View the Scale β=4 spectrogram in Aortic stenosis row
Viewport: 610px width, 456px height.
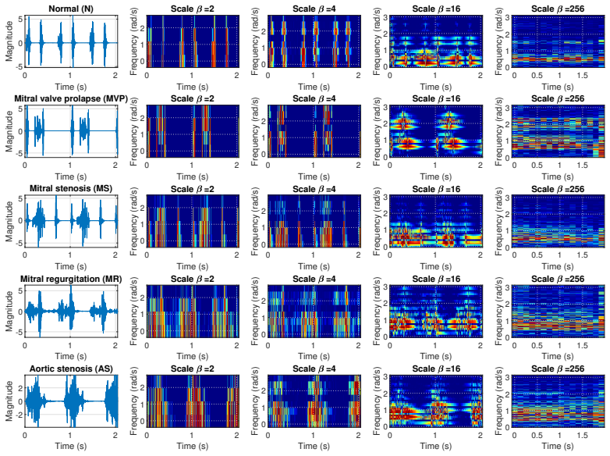pyautogui.click(x=314, y=401)
